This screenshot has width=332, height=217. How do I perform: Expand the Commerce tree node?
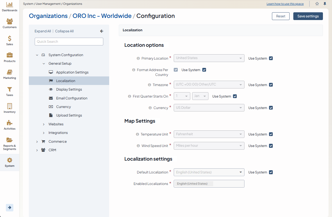(37, 142)
